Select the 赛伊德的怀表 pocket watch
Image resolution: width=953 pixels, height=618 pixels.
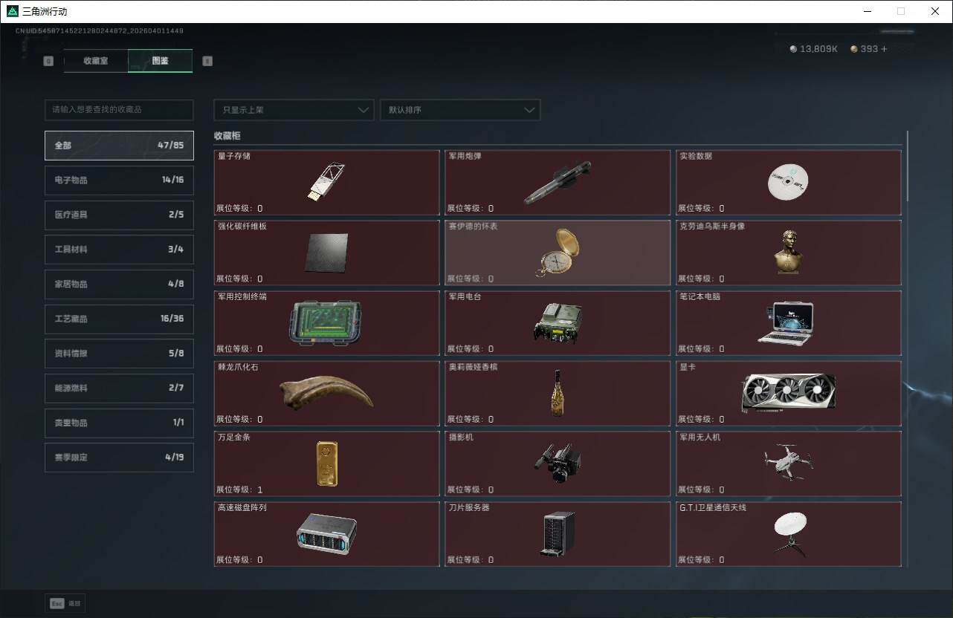[x=558, y=253]
